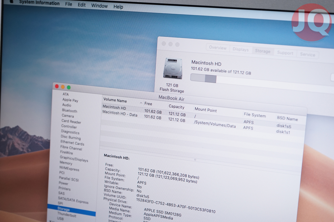Click the AppleAPFSMedia media name value

158,216
